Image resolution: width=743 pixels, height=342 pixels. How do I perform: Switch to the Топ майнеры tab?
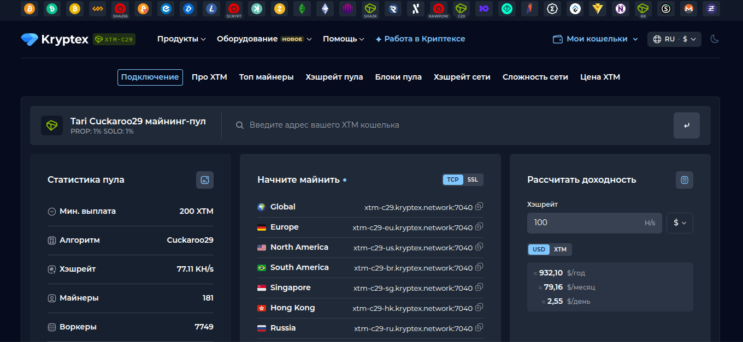pyautogui.click(x=266, y=77)
